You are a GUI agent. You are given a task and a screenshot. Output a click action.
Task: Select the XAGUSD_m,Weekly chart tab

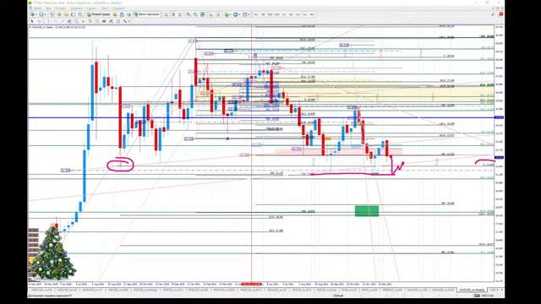click(x=473, y=290)
